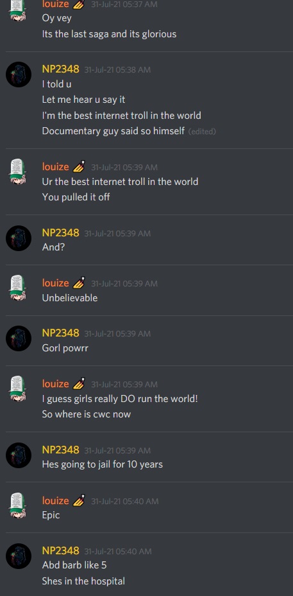Click NP2348's avatar beside 'Gorl powrr'

tap(19, 338)
